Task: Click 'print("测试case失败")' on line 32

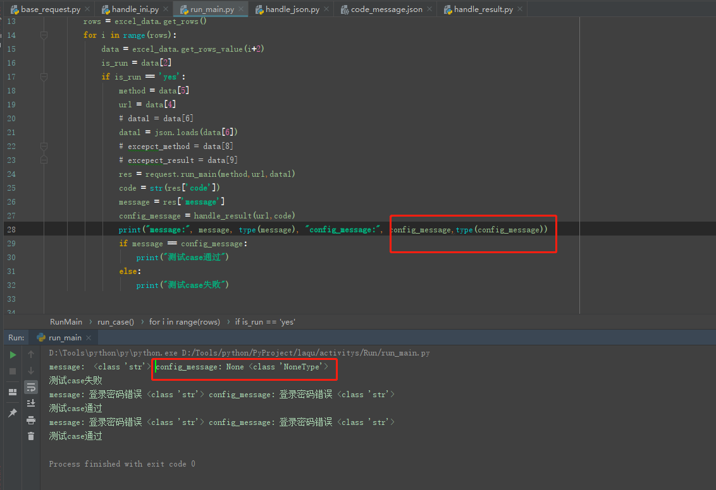Action: click(183, 285)
